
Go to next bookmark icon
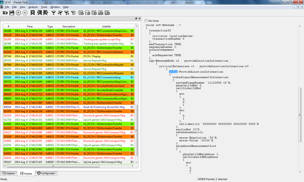point(46,13)
